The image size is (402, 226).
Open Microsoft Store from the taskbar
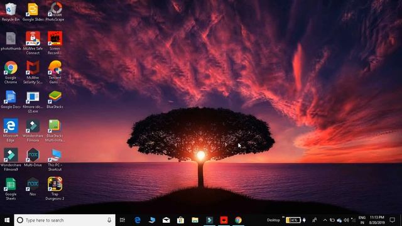pos(180,220)
